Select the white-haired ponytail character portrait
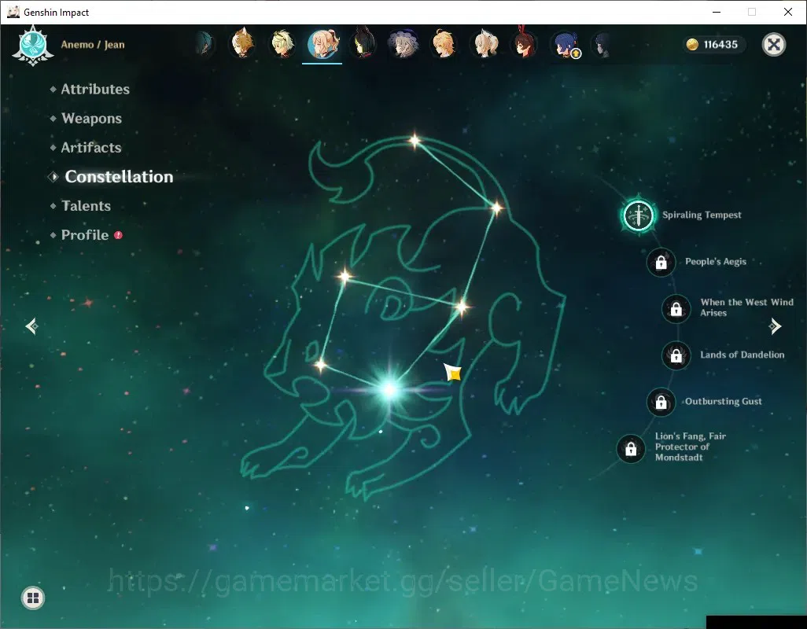This screenshot has height=629, width=807. coord(485,44)
